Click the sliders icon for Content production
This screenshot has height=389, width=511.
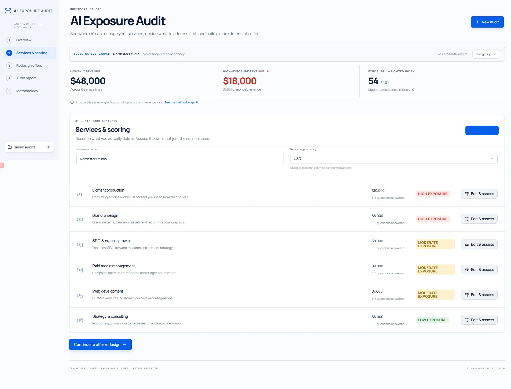[x=467, y=194]
